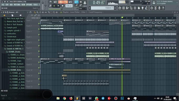Click the browser plug-in database icon
This screenshot has width=179, height=101.
point(21,15)
